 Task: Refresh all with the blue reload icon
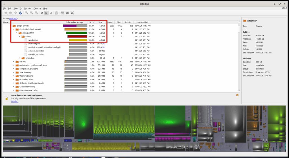pos(21,13)
